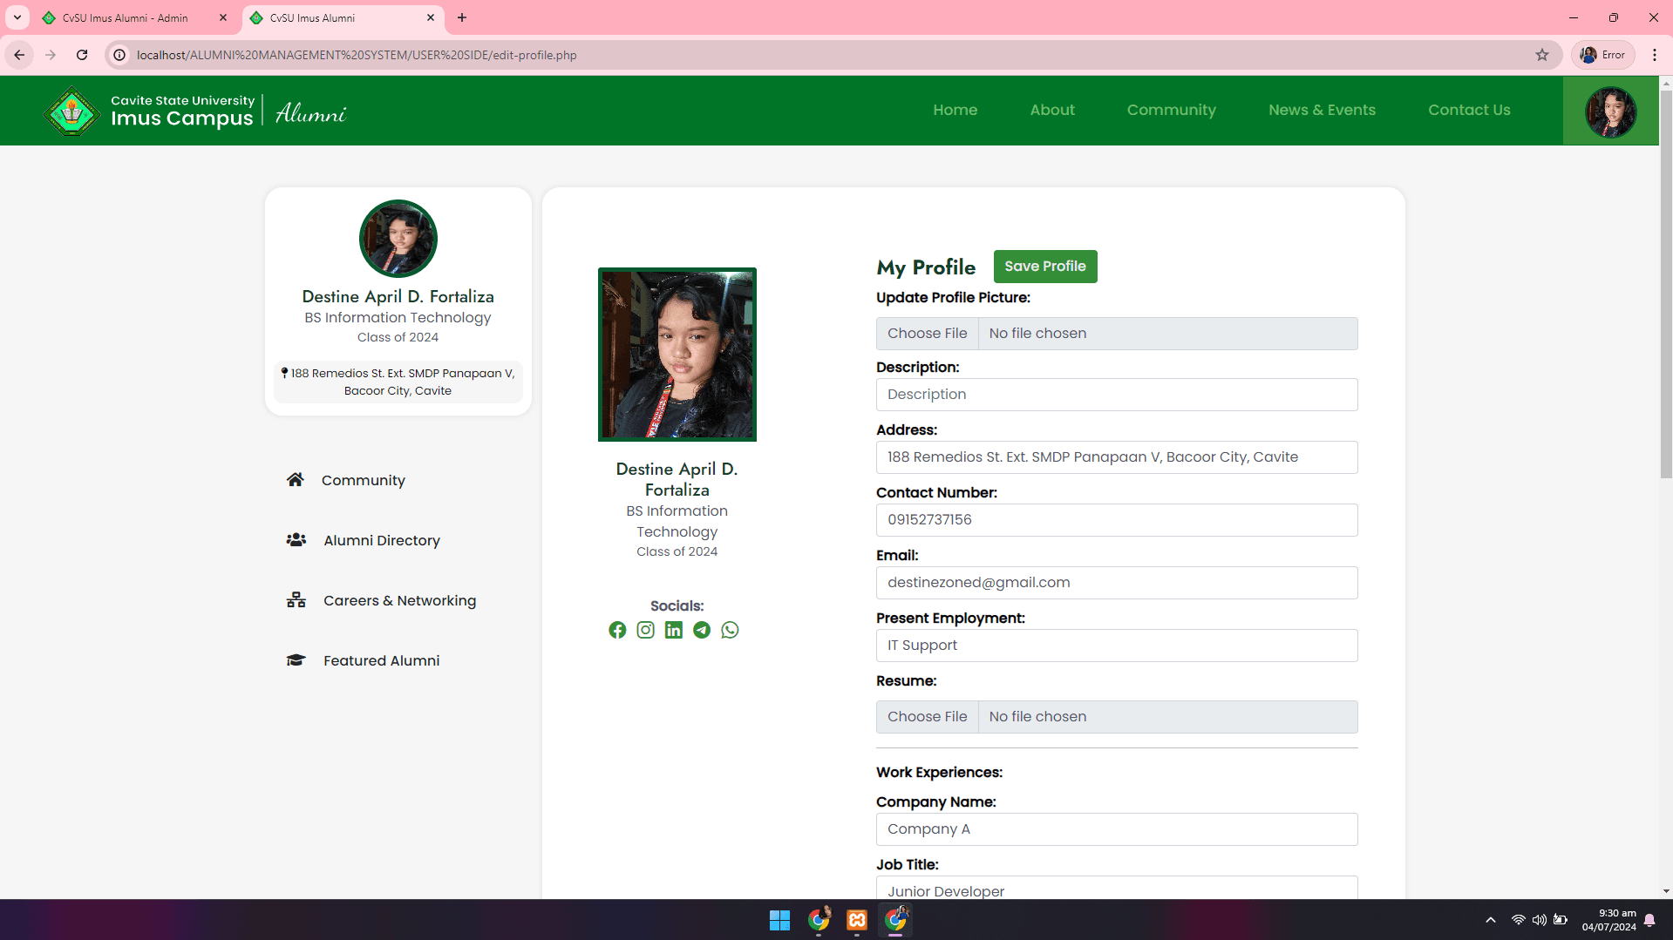The height and width of the screenshot is (940, 1673).
Task: Select About in the navigation bar
Action: coord(1051,110)
